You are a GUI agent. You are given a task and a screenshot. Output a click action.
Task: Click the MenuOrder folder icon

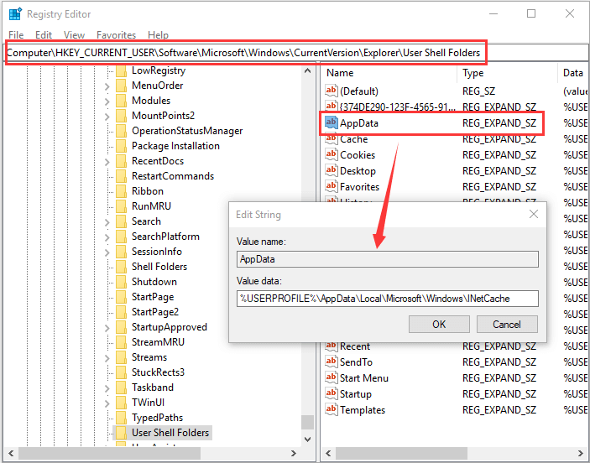click(x=121, y=86)
